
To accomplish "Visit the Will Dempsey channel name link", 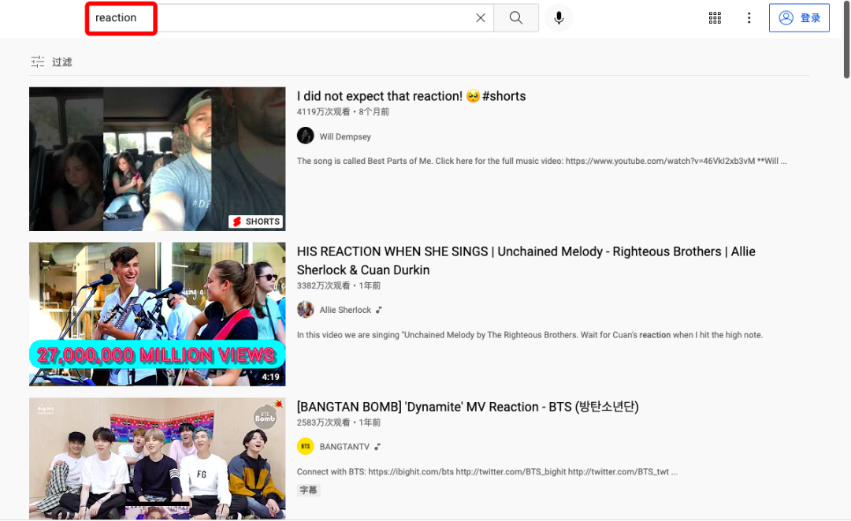I will pyautogui.click(x=345, y=137).
